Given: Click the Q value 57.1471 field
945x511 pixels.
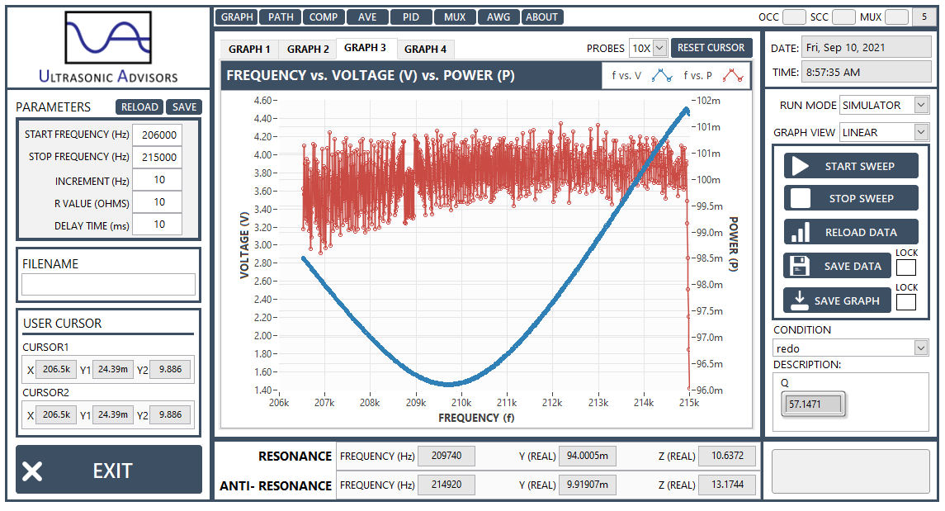Looking at the screenshot, I should point(813,405).
